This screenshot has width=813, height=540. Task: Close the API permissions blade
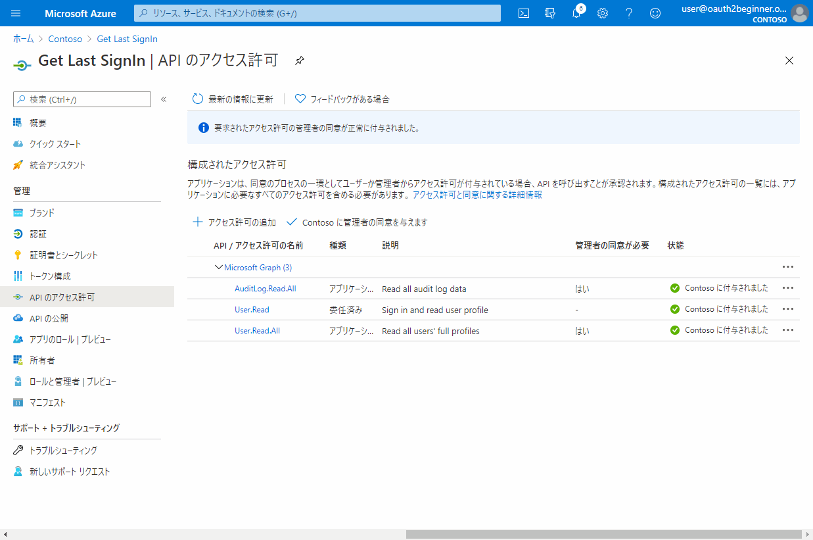pyautogui.click(x=789, y=61)
